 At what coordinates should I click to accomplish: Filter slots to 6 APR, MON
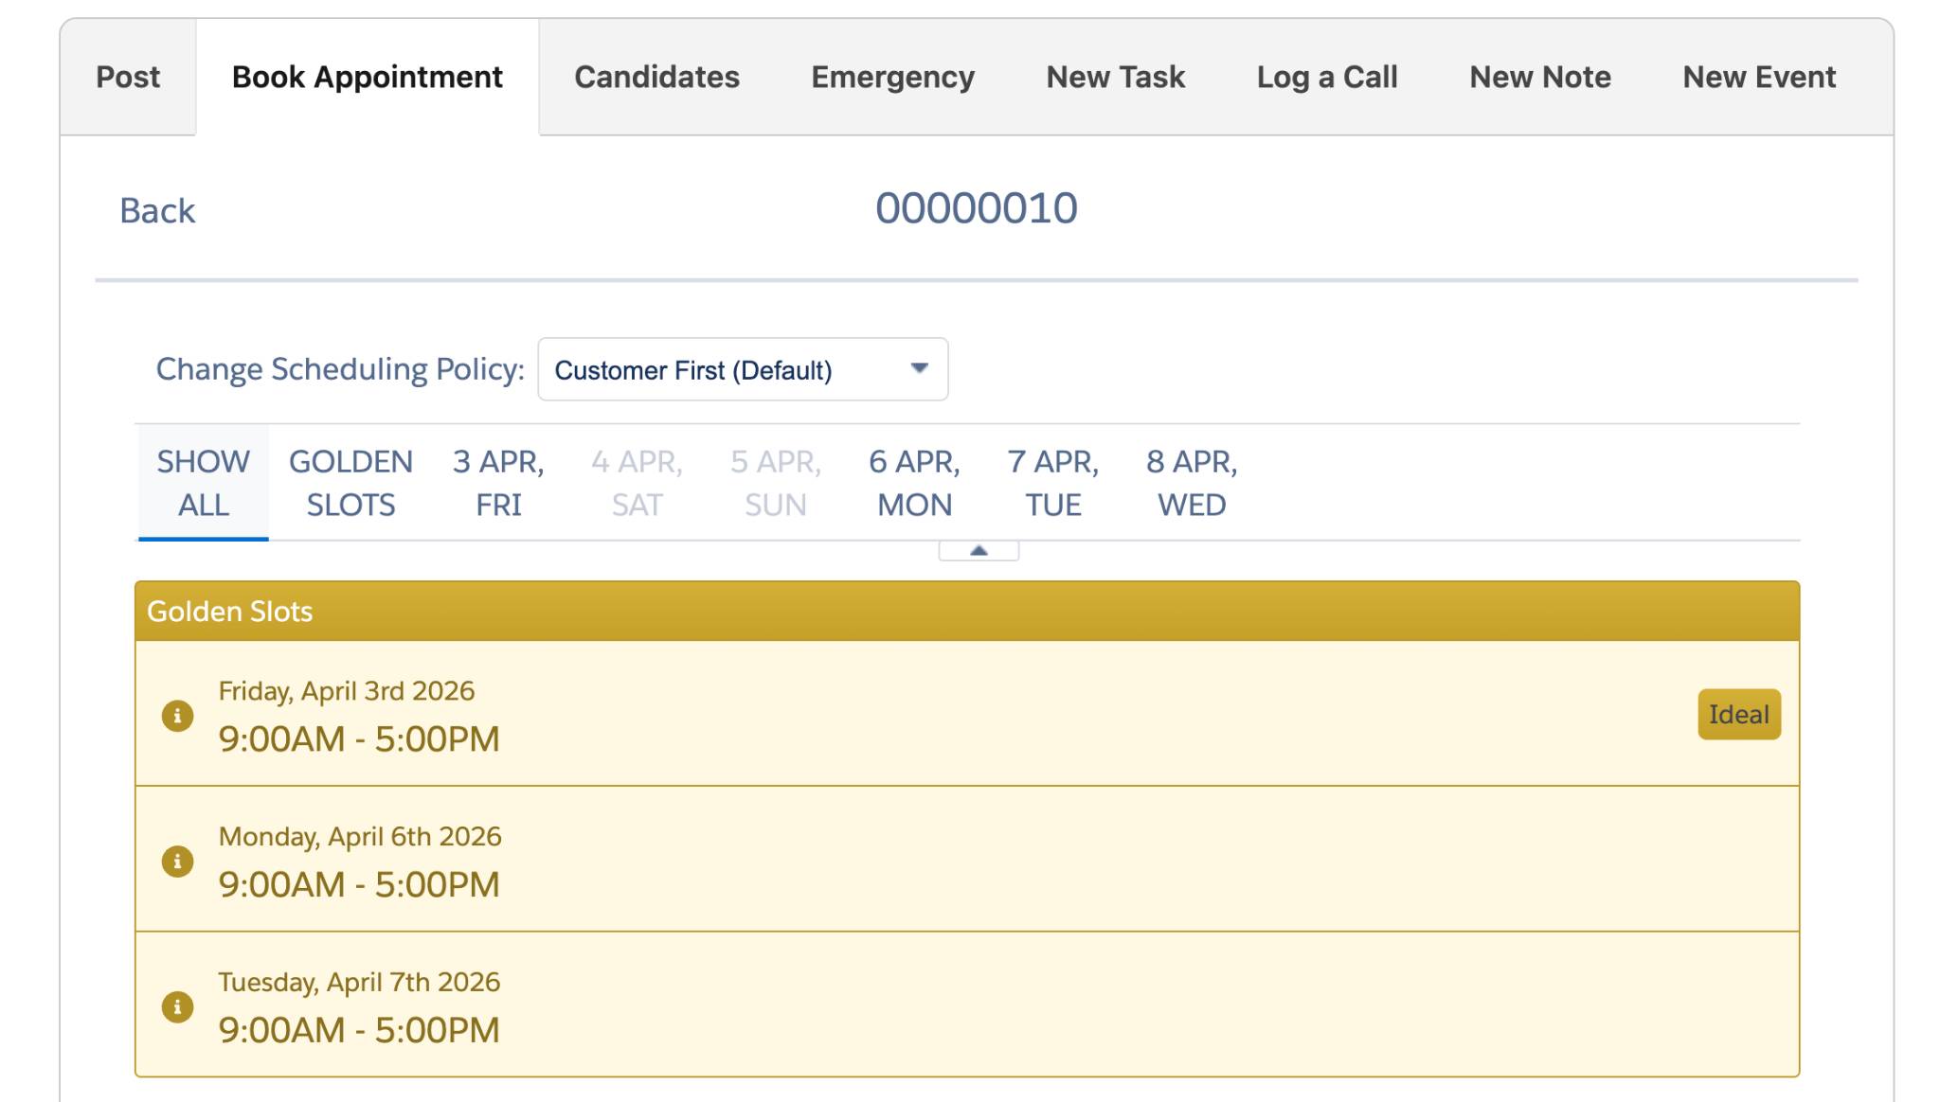pyautogui.click(x=914, y=483)
